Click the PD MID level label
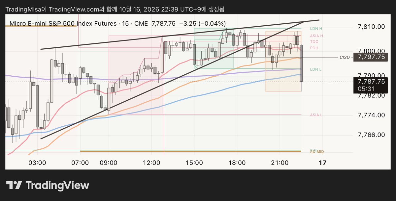The width and height of the screenshot is (396, 201). point(316,151)
